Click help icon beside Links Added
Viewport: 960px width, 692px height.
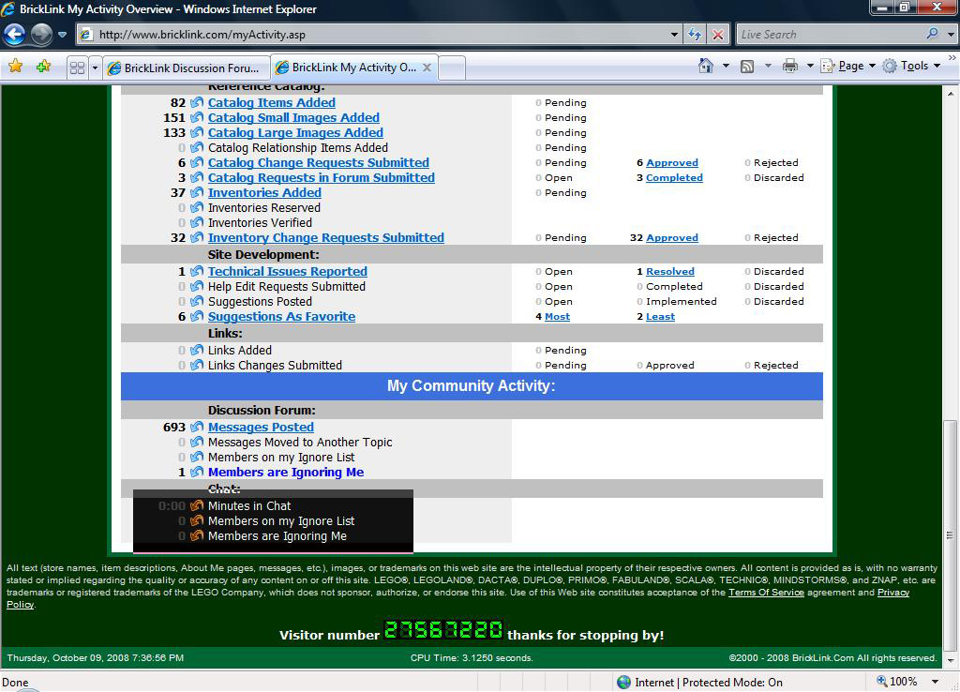pos(197,350)
